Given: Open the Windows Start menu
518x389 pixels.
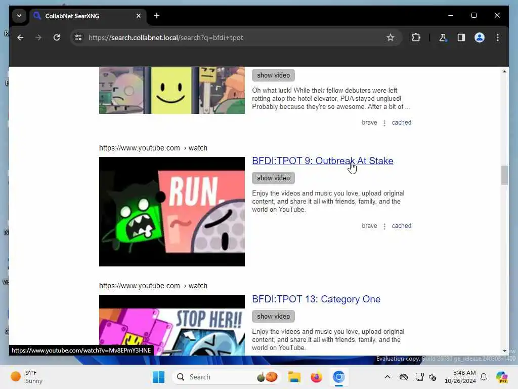Looking at the screenshot, I should pos(158,377).
